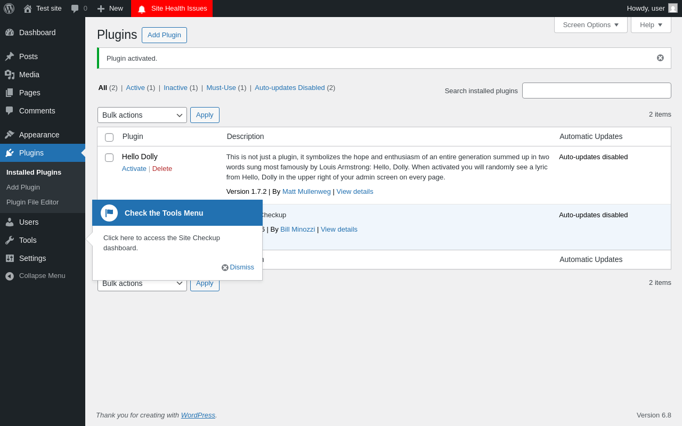Click the Dashboard gauge icon
Image resolution: width=682 pixels, height=426 pixels.
pos(10,32)
